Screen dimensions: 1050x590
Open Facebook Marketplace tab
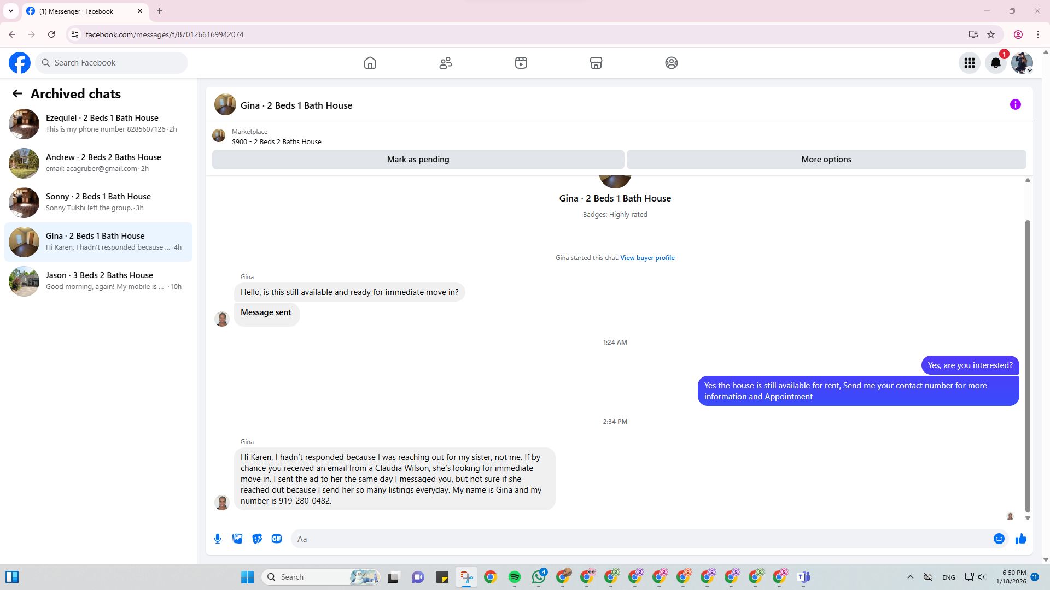(596, 63)
